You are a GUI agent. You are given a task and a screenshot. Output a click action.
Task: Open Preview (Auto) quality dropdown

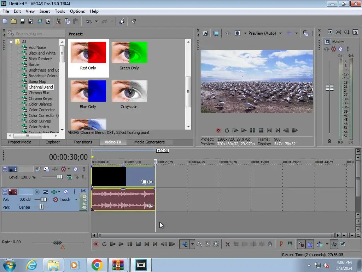(x=280, y=33)
